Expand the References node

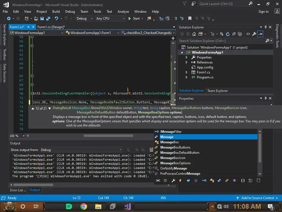[186, 62]
